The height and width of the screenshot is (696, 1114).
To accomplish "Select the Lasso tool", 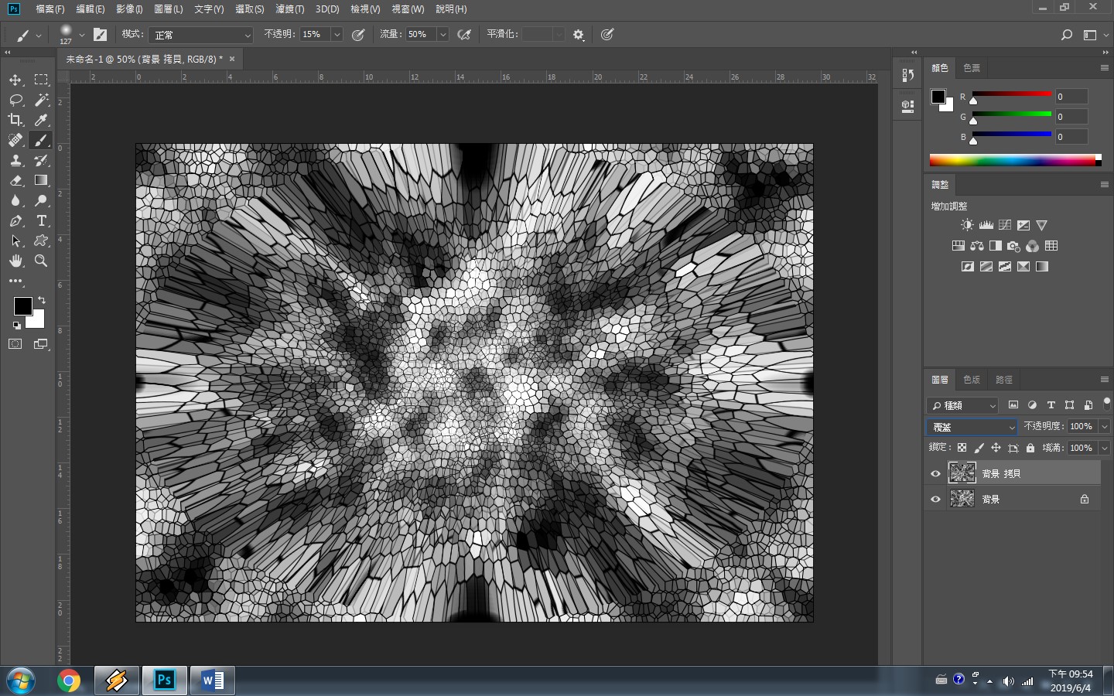I will pos(15,100).
